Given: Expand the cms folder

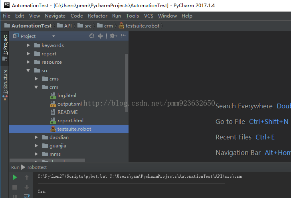Looking at the screenshot, I should tap(36, 79).
